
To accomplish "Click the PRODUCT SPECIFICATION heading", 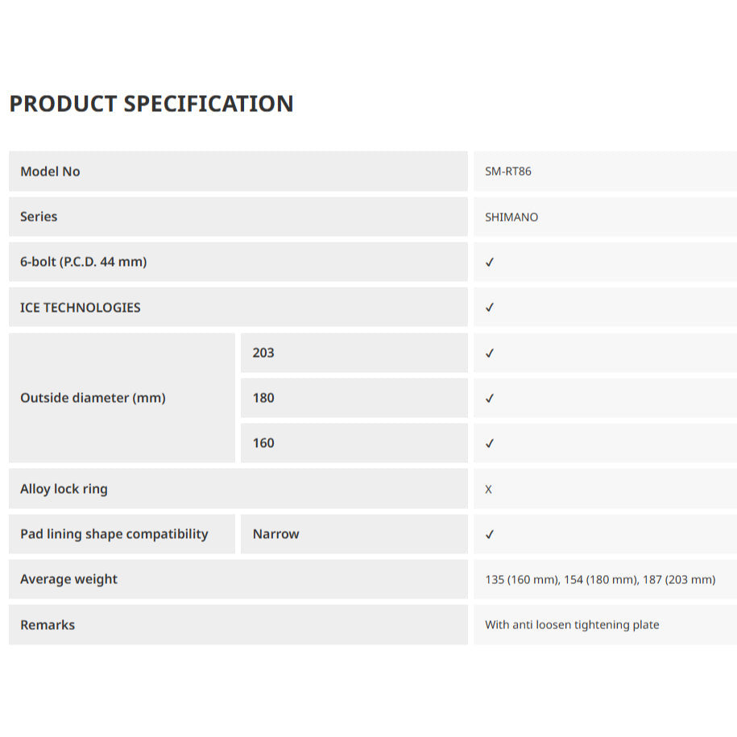I will click(151, 104).
